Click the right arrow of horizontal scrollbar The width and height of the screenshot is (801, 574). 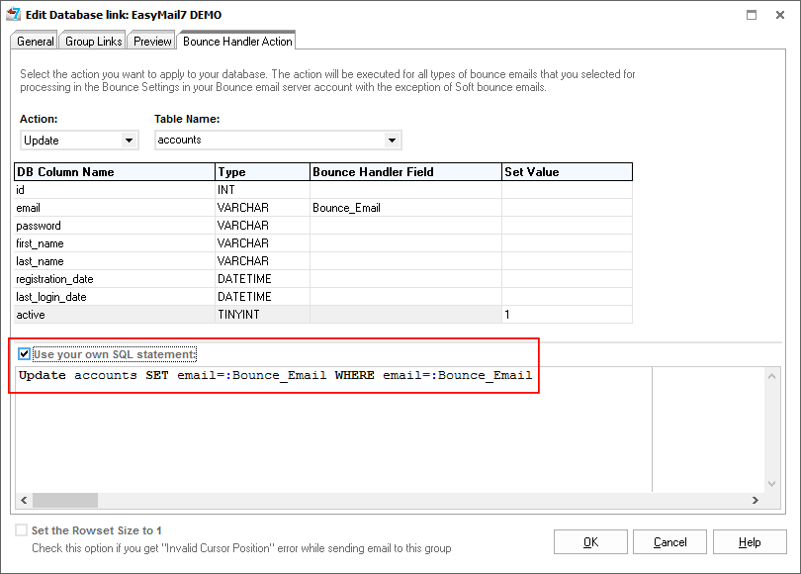(x=756, y=500)
